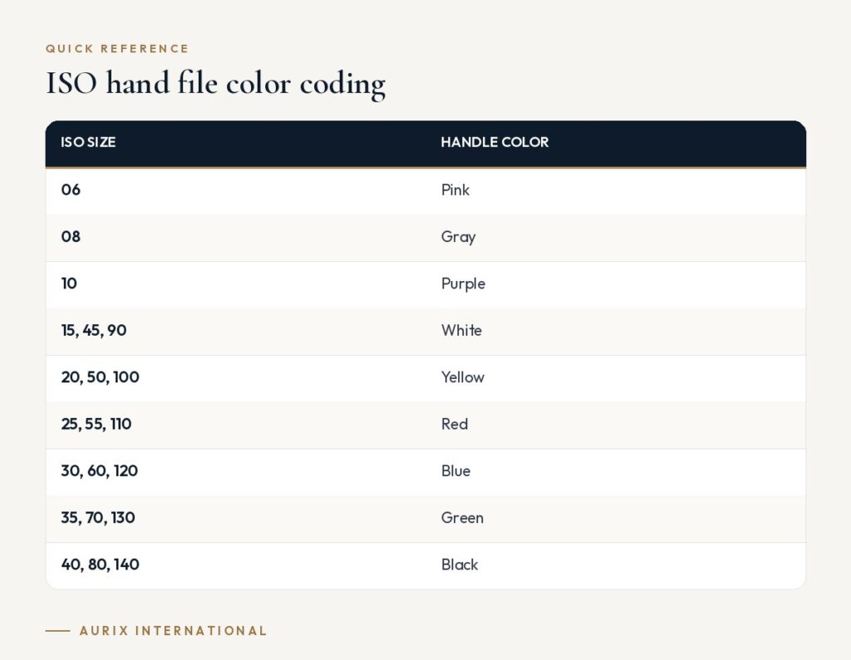851x660 pixels.
Task: Select the 10 size cell
Action: point(235,284)
